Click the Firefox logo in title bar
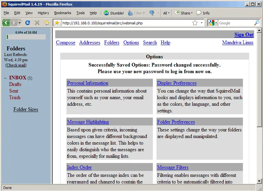The height and width of the screenshot is (191, 263). (x=4, y=4)
